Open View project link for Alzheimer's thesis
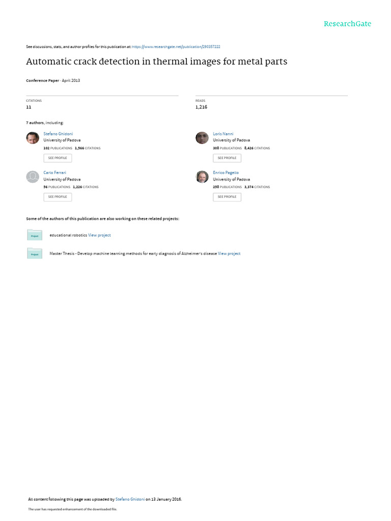 (x=229, y=253)
